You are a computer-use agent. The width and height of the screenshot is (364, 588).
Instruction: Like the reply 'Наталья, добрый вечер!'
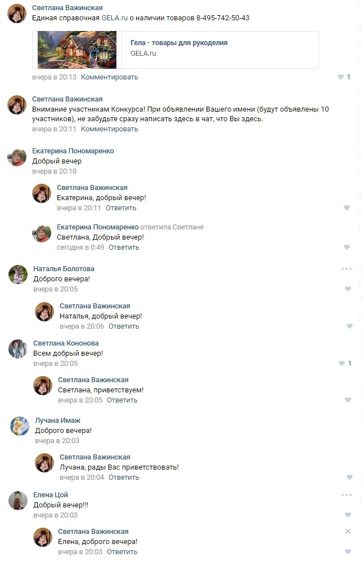[x=349, y=326]
